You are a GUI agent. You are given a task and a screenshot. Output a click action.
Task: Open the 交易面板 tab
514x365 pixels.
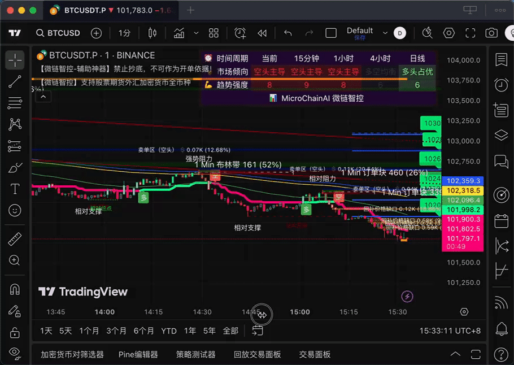[315, 354]
